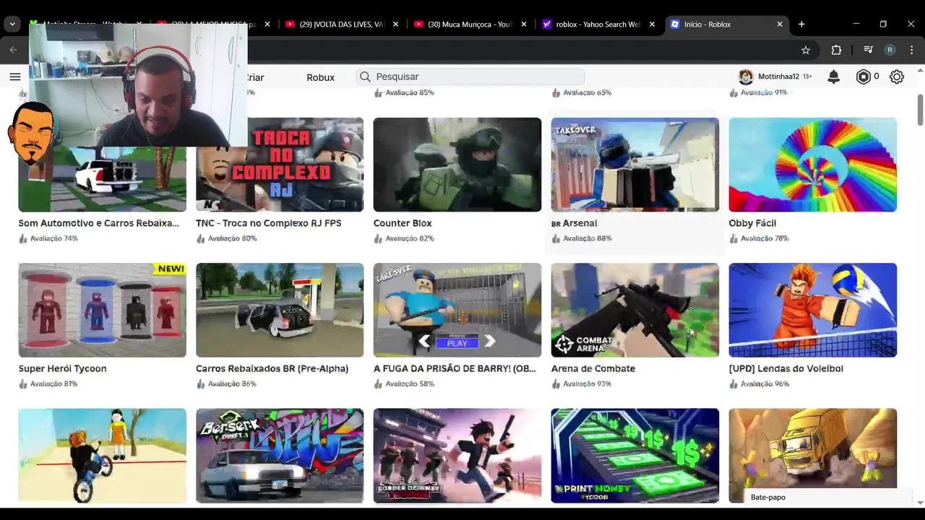Viewport: 925px width, 520px height.
Task: Close the Muca Muriçoca YouTube tab
Action: pos(524,24)
